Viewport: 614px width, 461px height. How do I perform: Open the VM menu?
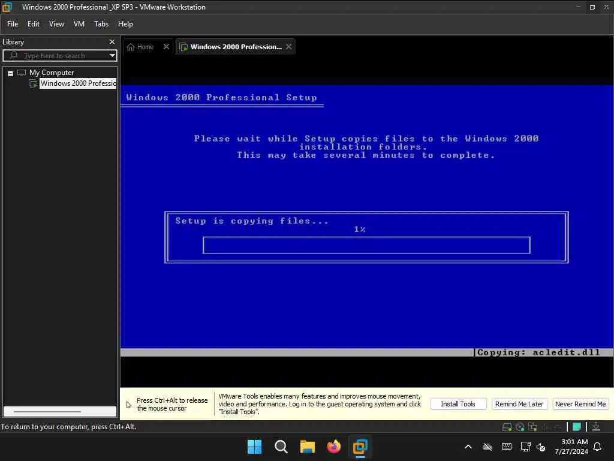79,24
